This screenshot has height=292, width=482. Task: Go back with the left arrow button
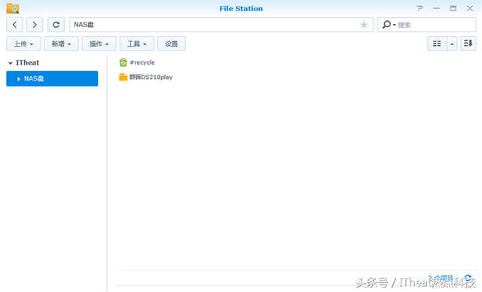[15, 25]
